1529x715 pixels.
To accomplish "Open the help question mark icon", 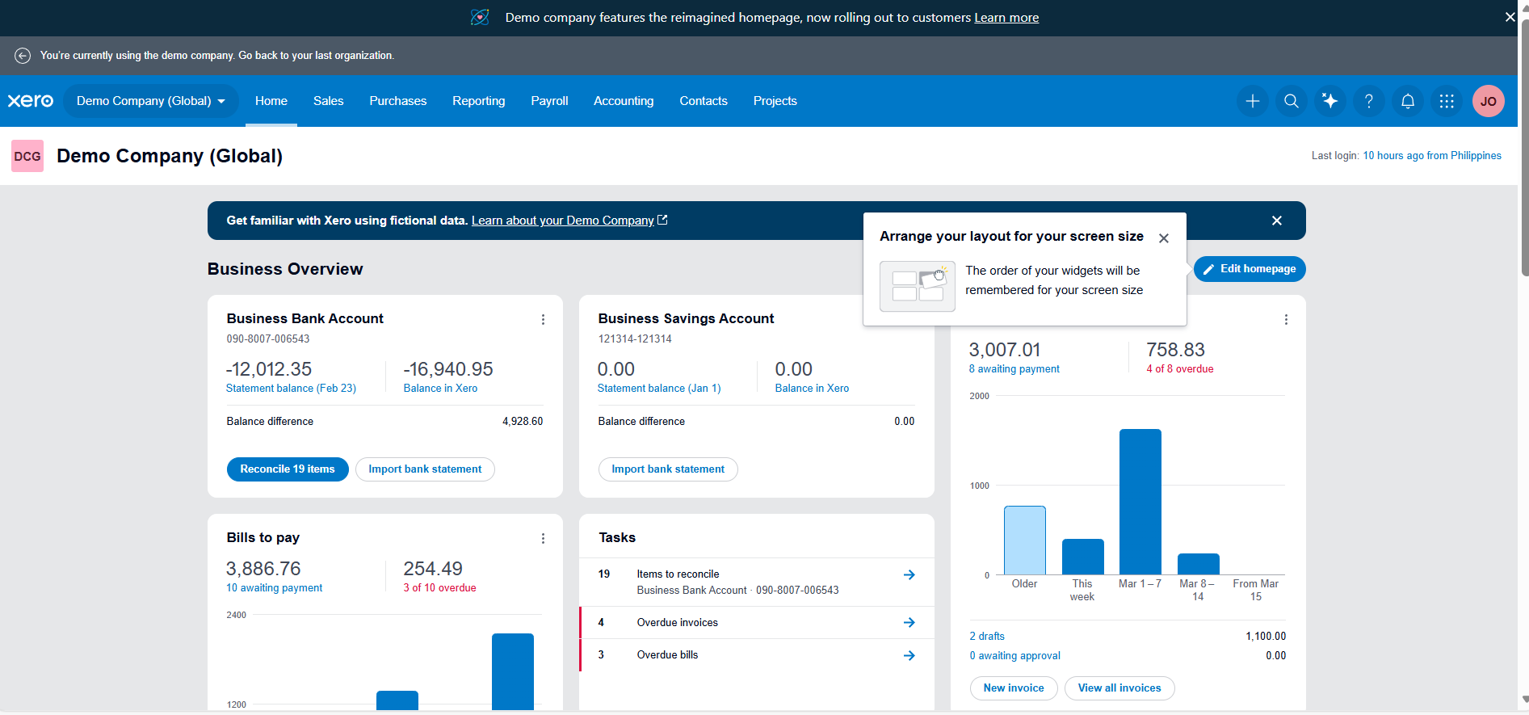I will [x=1368, y=101].
